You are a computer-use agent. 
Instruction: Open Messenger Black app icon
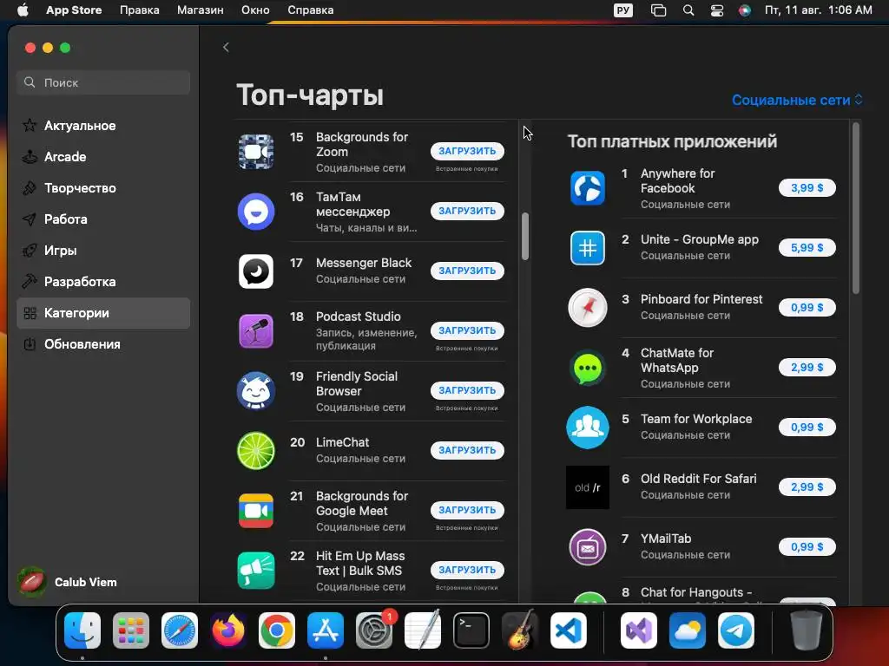[x=256, y=271]
